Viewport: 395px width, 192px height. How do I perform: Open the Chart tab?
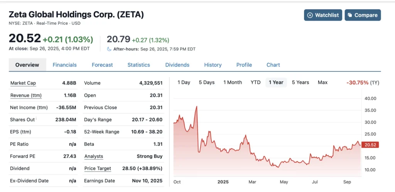tap(273, 65)
